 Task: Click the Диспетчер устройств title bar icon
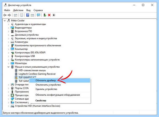tap(5, 5)
